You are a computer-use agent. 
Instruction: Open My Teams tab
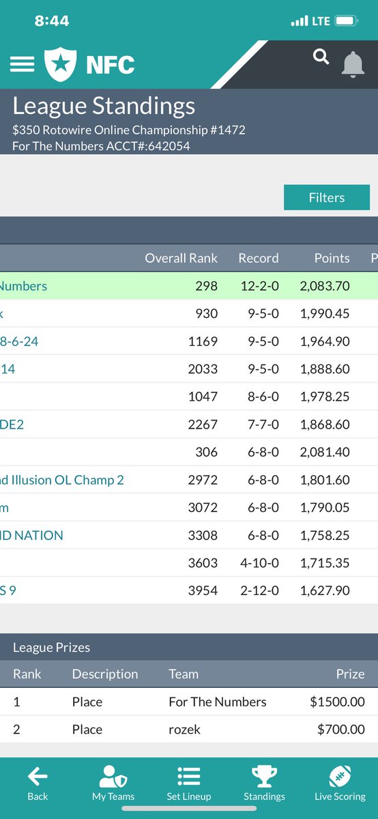[x=113, y=783]
